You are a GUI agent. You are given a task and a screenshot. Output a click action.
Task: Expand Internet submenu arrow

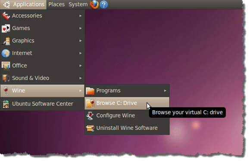point(81,53)
